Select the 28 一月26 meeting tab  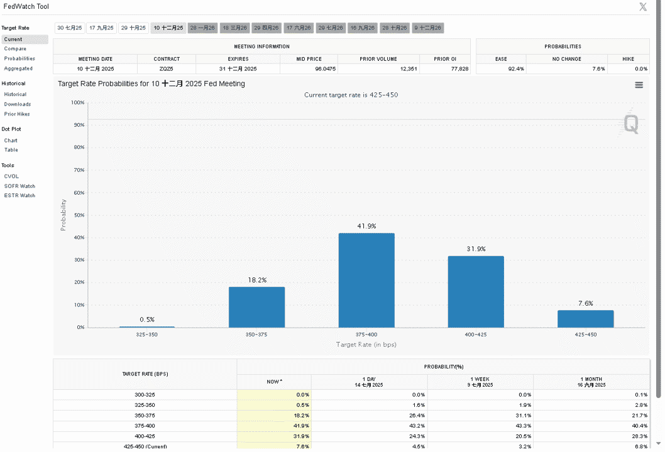tap(202, 28)
